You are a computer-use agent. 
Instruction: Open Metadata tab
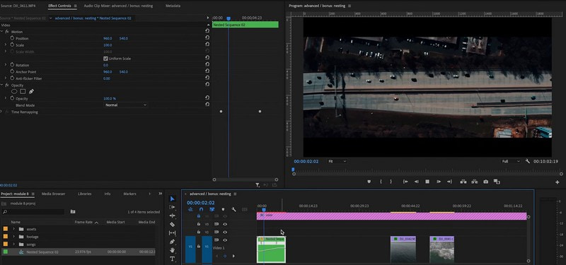point(173,6)
